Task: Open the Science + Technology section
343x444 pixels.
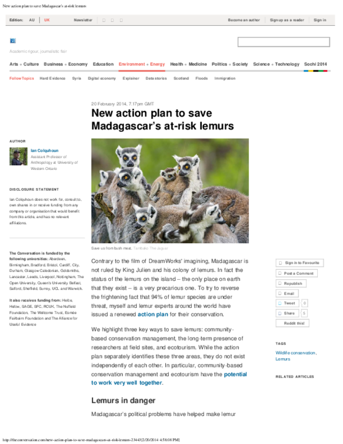Action: (x=276, y=64)
